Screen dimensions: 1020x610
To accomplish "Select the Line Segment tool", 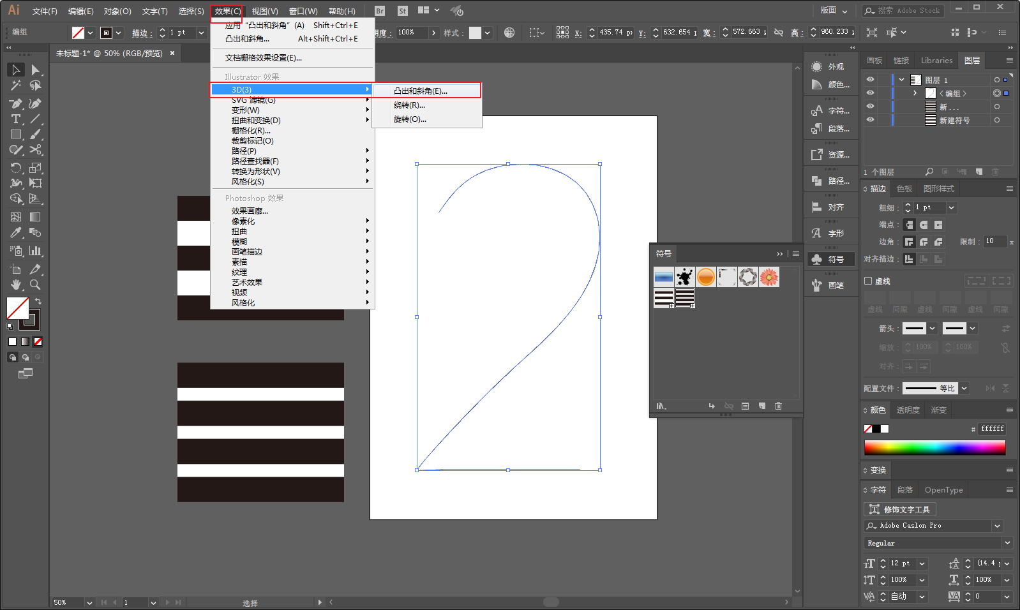I will pyautogui.click(x=36, y=119).
